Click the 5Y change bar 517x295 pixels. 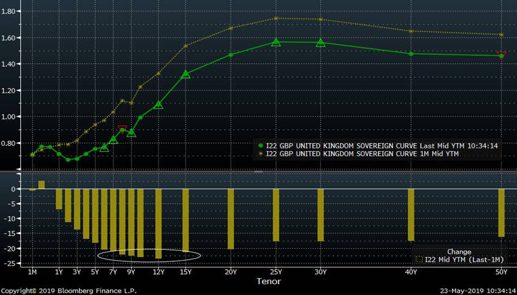[95, 216]
